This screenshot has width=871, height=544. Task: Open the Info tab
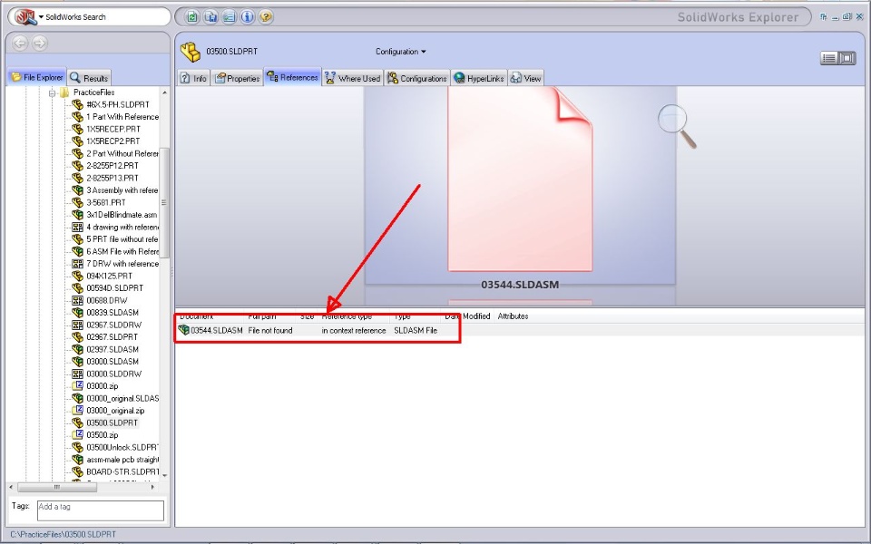pyautogui.click(x=193, y=78)
